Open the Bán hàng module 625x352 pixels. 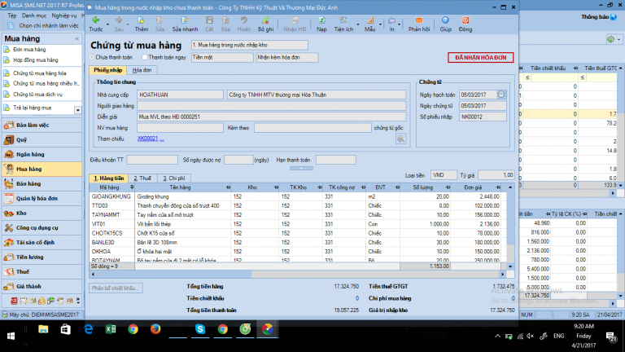[42, 183]
